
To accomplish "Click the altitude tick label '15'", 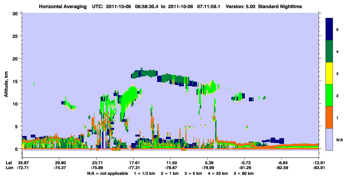I will (x=16, y=81).
